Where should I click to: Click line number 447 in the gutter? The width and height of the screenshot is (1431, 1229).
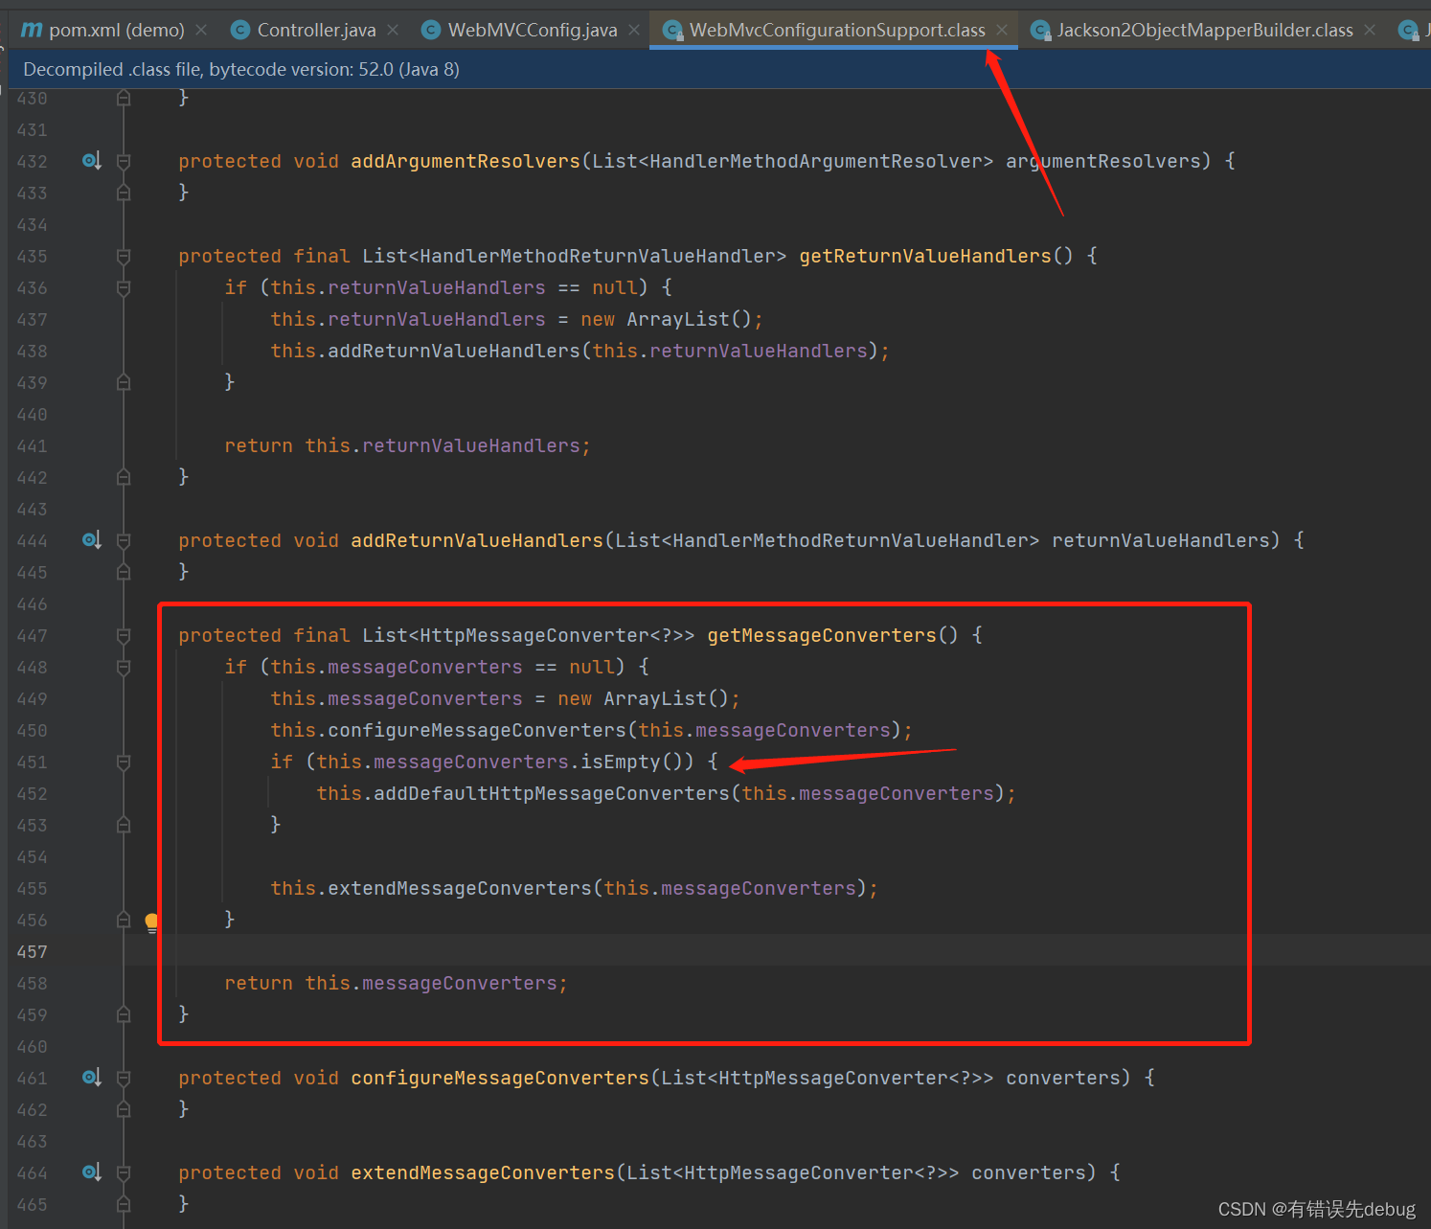pos(32,635)
